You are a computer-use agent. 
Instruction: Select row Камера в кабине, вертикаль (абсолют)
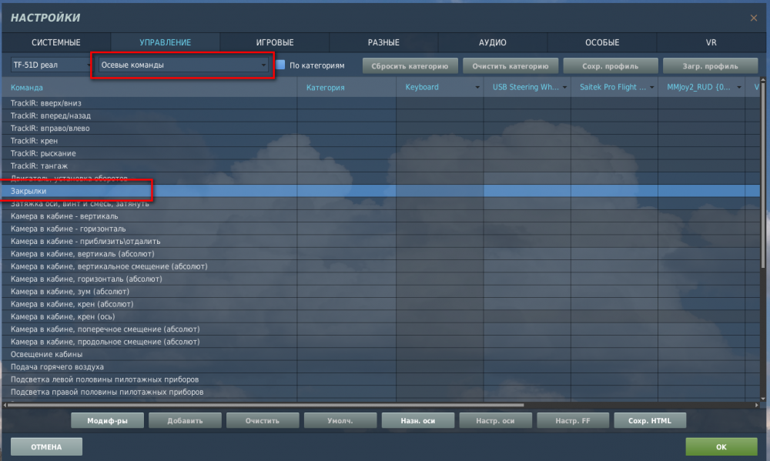[x=381, y=254]
